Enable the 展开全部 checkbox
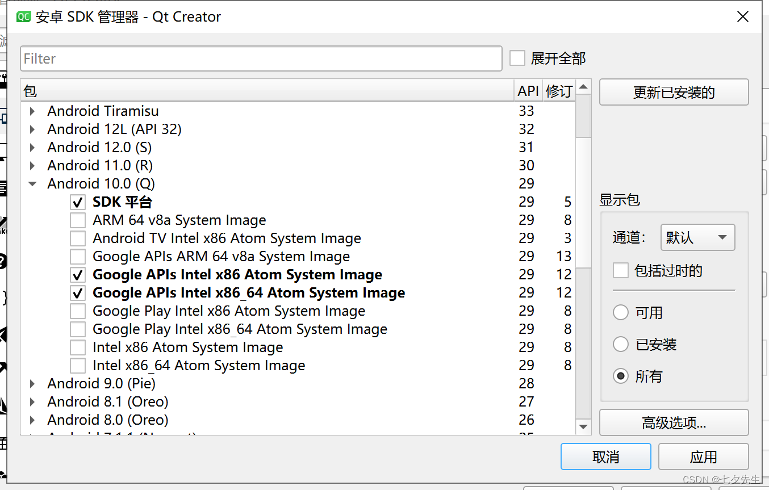769x490 pixels. pos(517,58)
